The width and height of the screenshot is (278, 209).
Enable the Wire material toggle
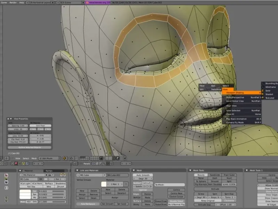click(49, 187)
